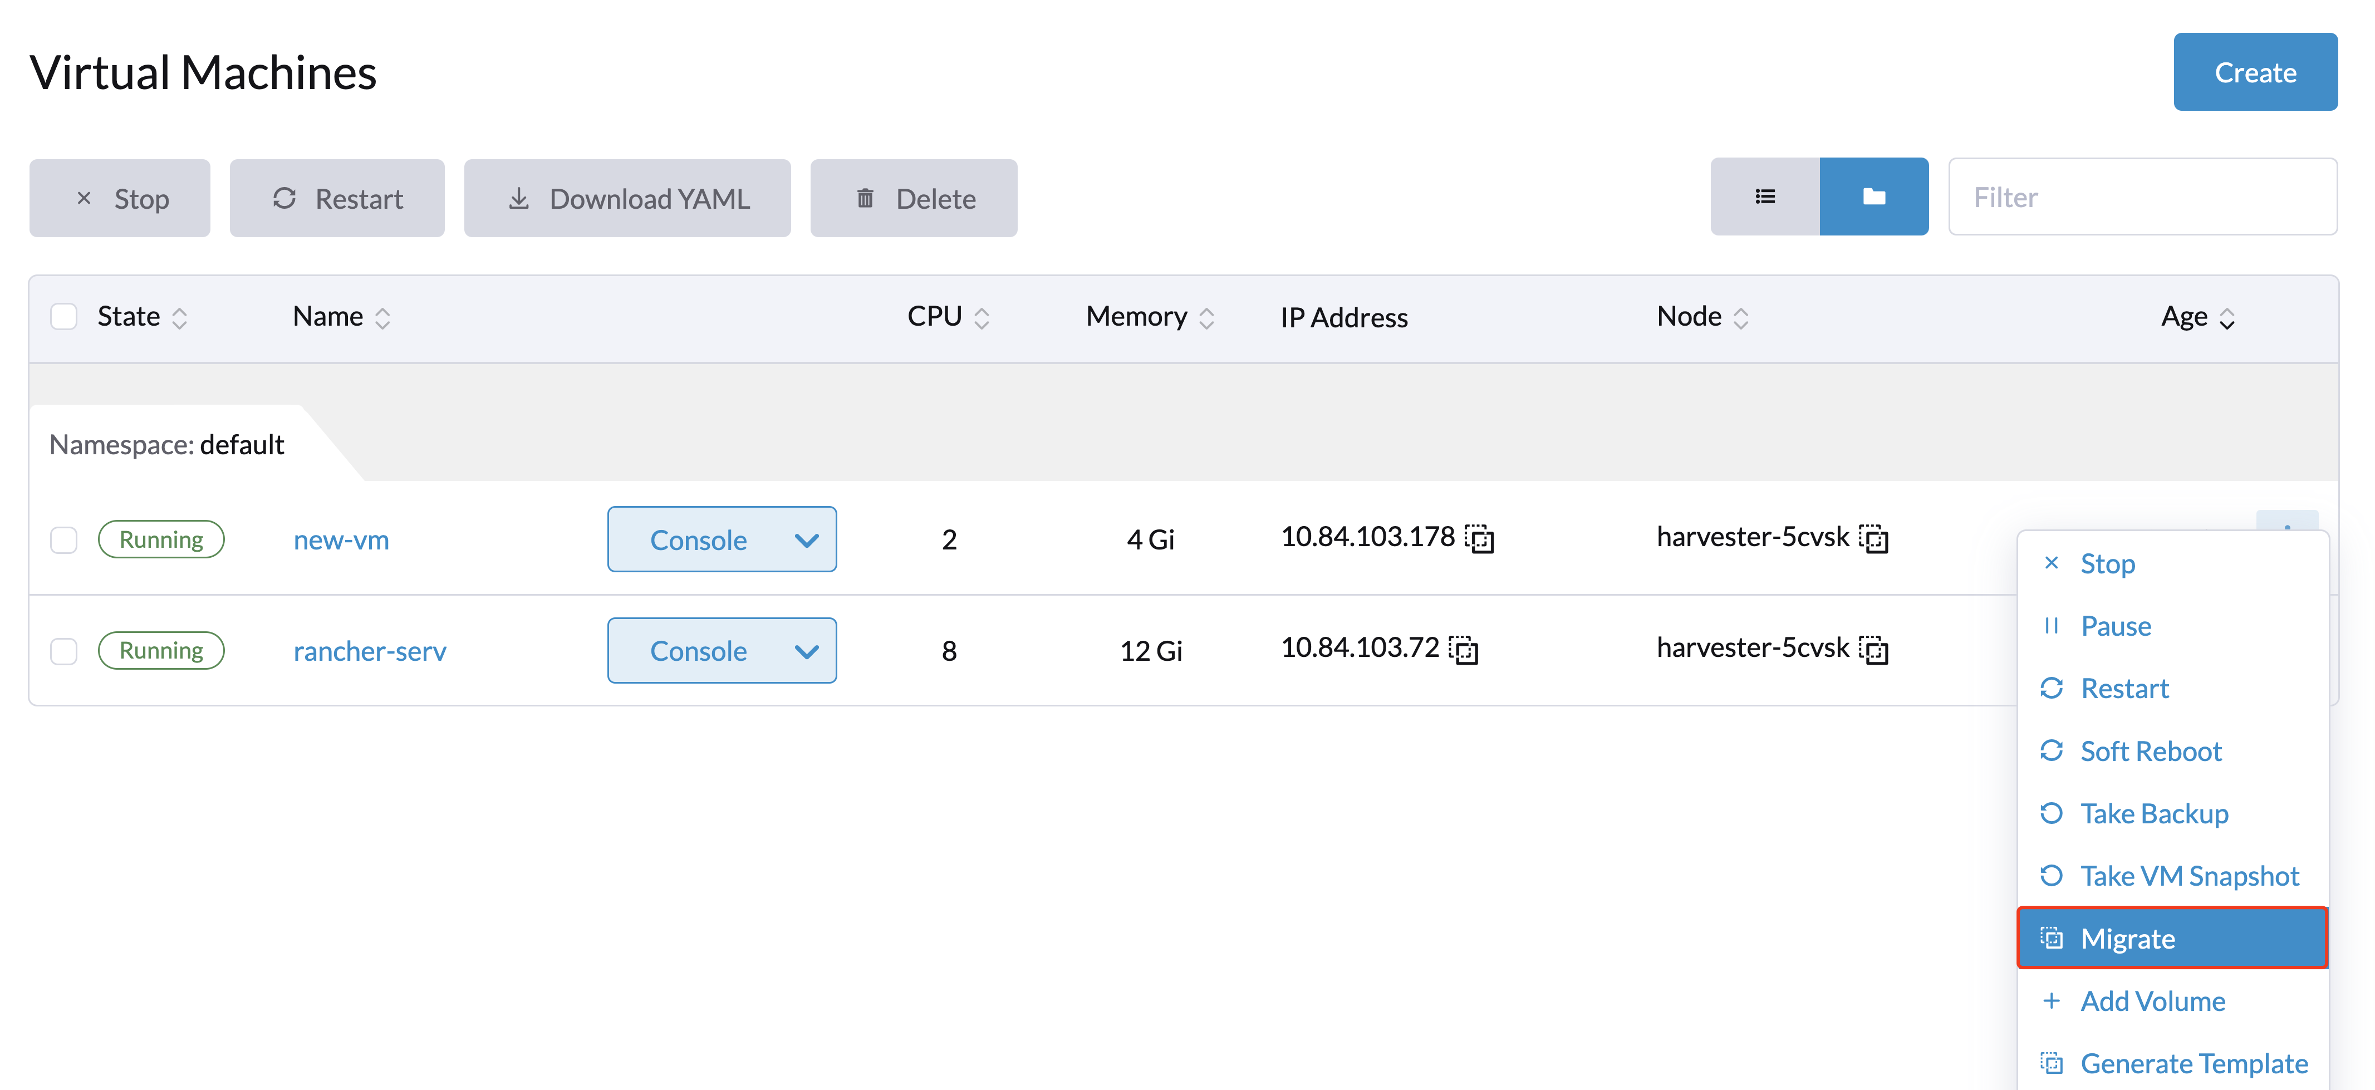The width and height of the screenshot is (2375, 1090).
Task: Focus the Filter input field
Action: point(2142,197)
